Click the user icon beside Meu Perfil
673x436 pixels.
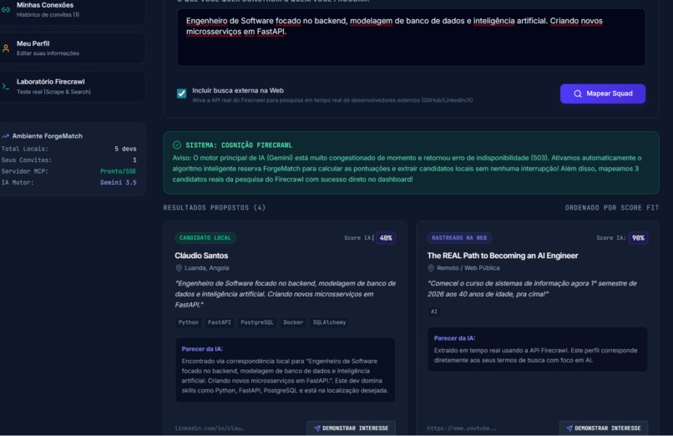6,48
